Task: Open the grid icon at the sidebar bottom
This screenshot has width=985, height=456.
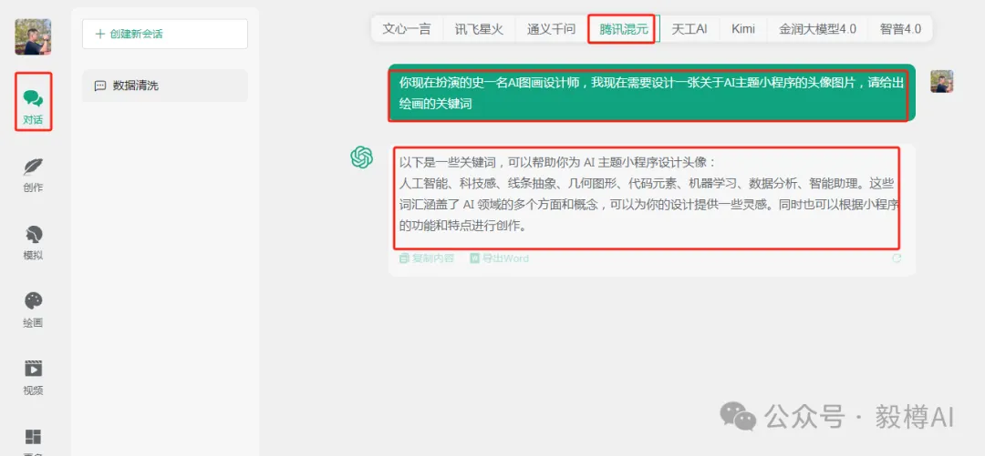Action: (34, 438)
